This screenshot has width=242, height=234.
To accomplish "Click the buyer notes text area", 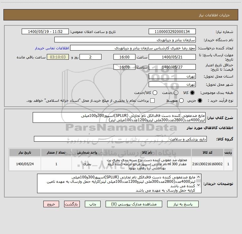I will [119, 183].
